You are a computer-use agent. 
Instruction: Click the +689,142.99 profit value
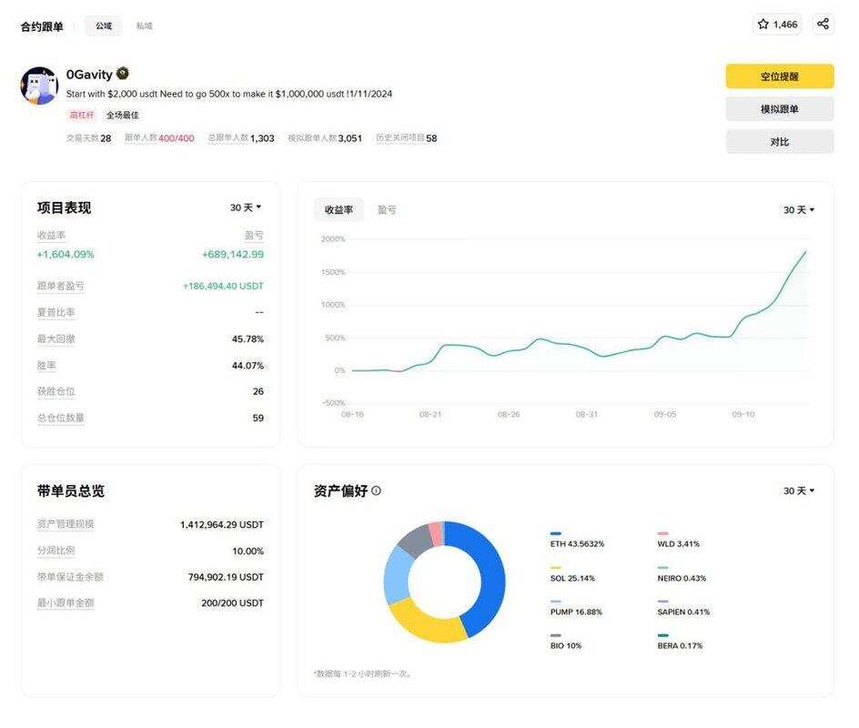point(233,254)
